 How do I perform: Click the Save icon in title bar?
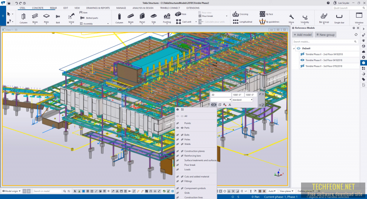(9, 3)
